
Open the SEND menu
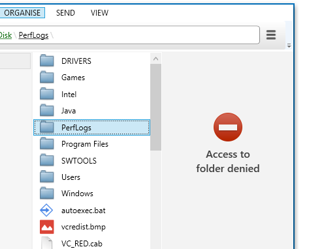pyautogui.click(x=65, y=13)
